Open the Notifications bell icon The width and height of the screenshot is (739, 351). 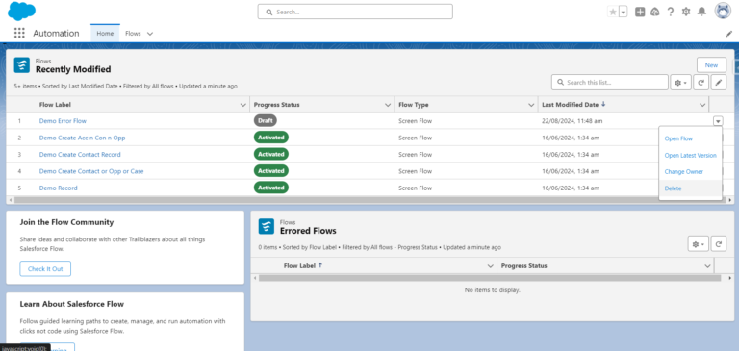click(x=701, y=13)
